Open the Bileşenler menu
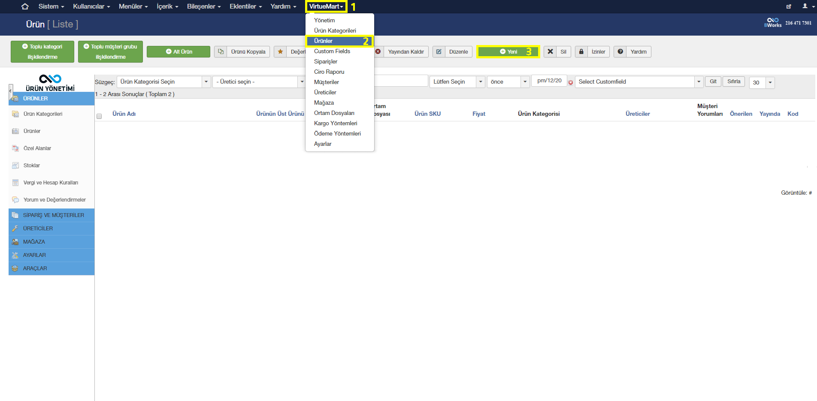This screenshot has width=817, height=401. [x=204, y=6]
